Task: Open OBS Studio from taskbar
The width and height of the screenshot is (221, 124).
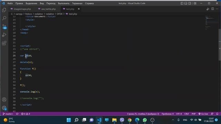Action: click(152, 120)
